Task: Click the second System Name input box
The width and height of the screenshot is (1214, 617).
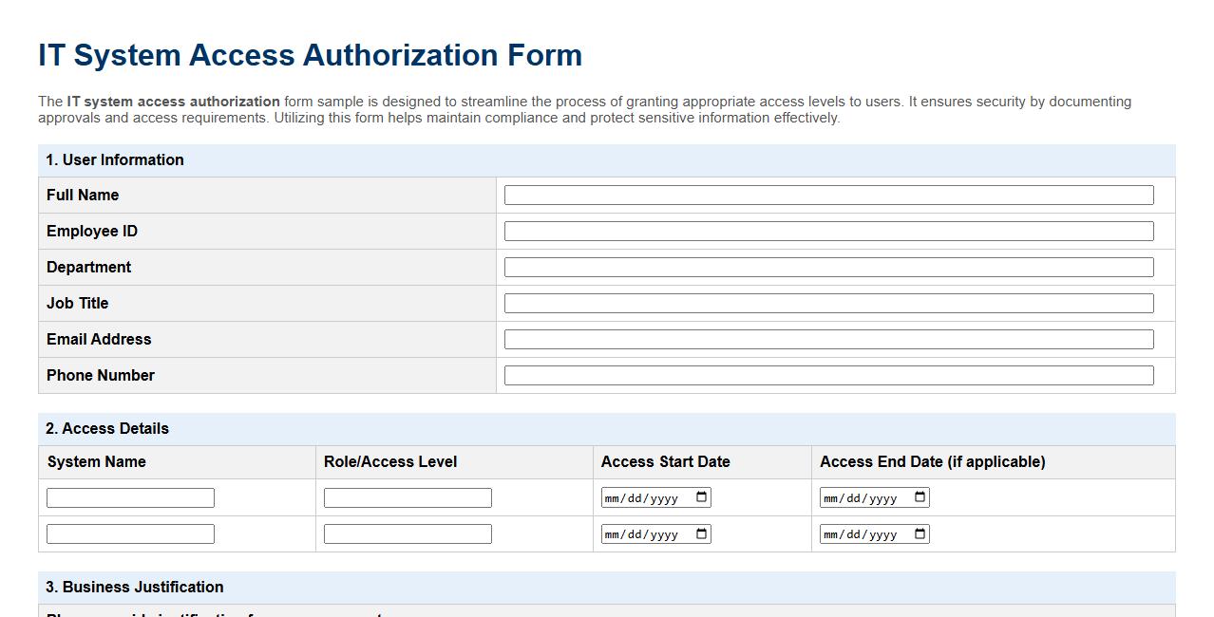Action: (x=130, y=533)
